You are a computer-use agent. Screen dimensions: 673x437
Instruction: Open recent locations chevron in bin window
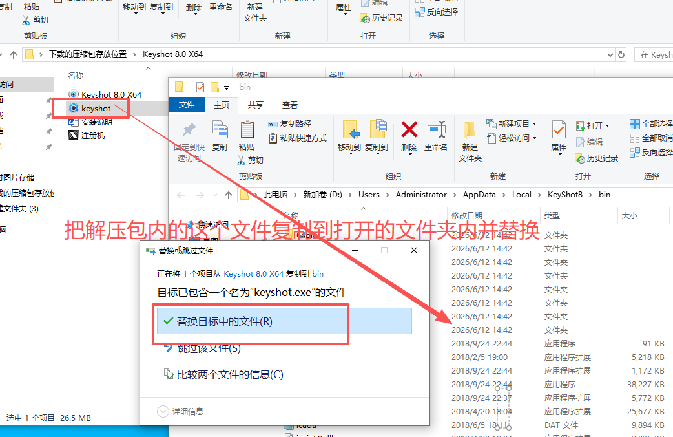[215, 195]
